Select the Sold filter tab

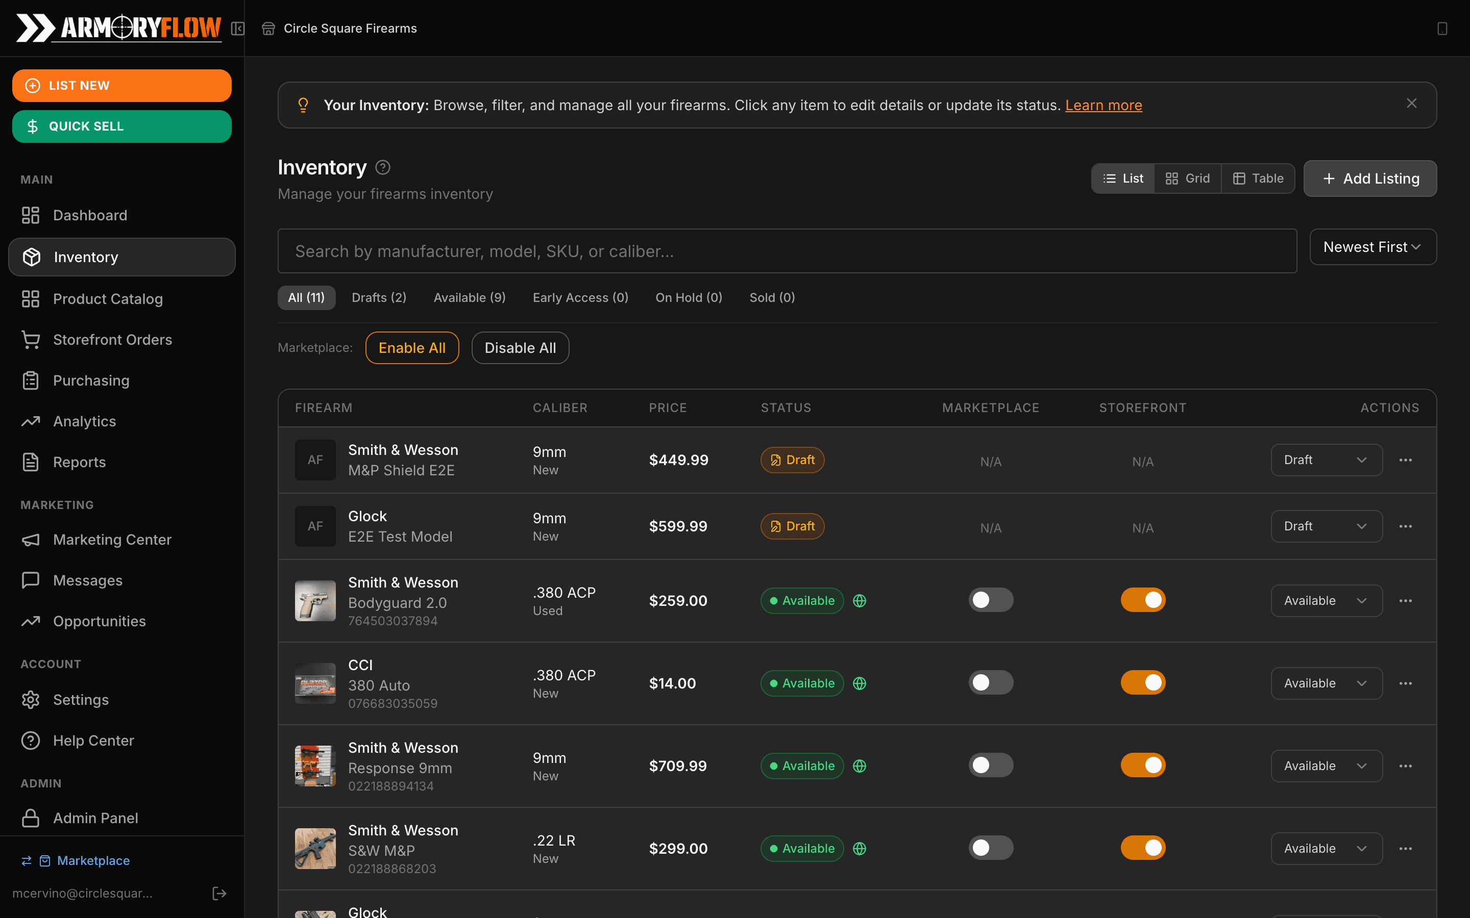[x=771, y=297]
